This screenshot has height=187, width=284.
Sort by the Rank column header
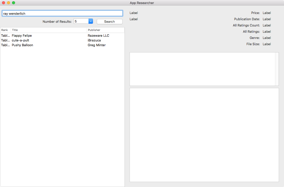5,30
